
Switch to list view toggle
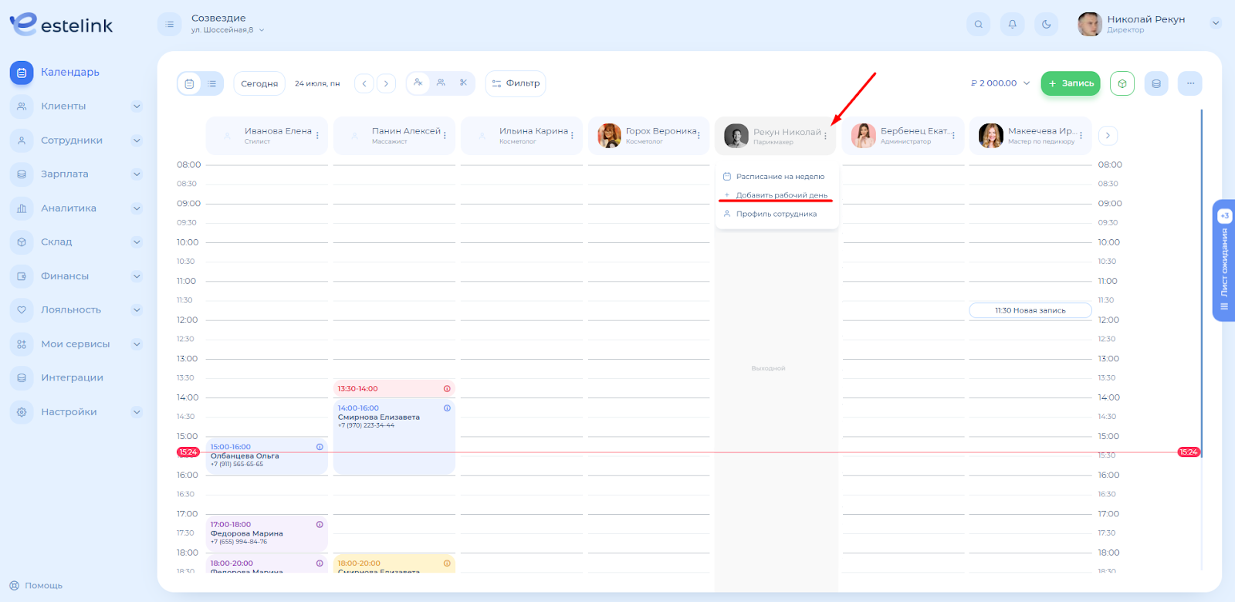click(211, 83)
